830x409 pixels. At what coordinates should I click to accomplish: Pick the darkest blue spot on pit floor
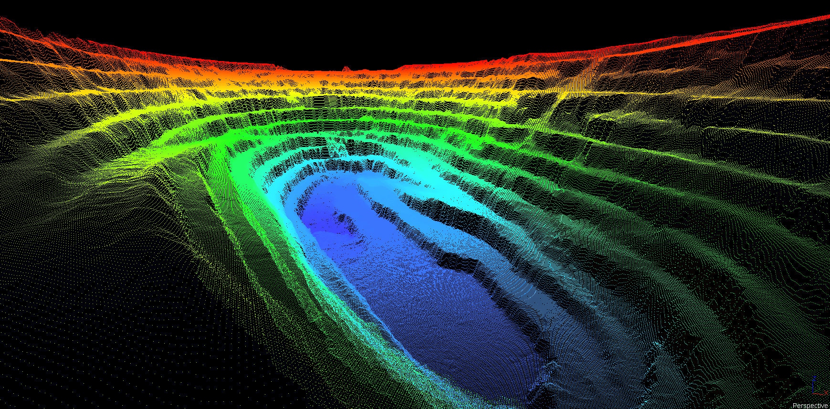pyautogui.click(x=320, y=220)
